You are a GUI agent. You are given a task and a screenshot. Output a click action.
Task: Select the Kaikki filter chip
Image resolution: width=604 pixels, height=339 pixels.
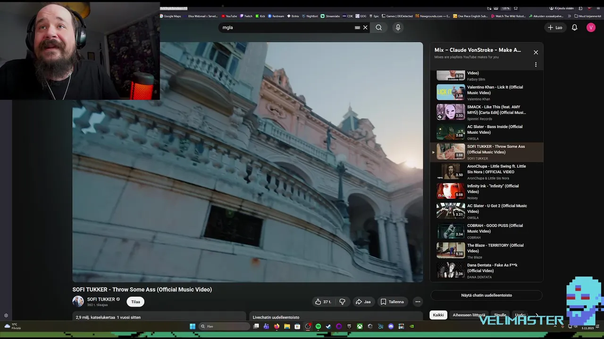(438, 315)
